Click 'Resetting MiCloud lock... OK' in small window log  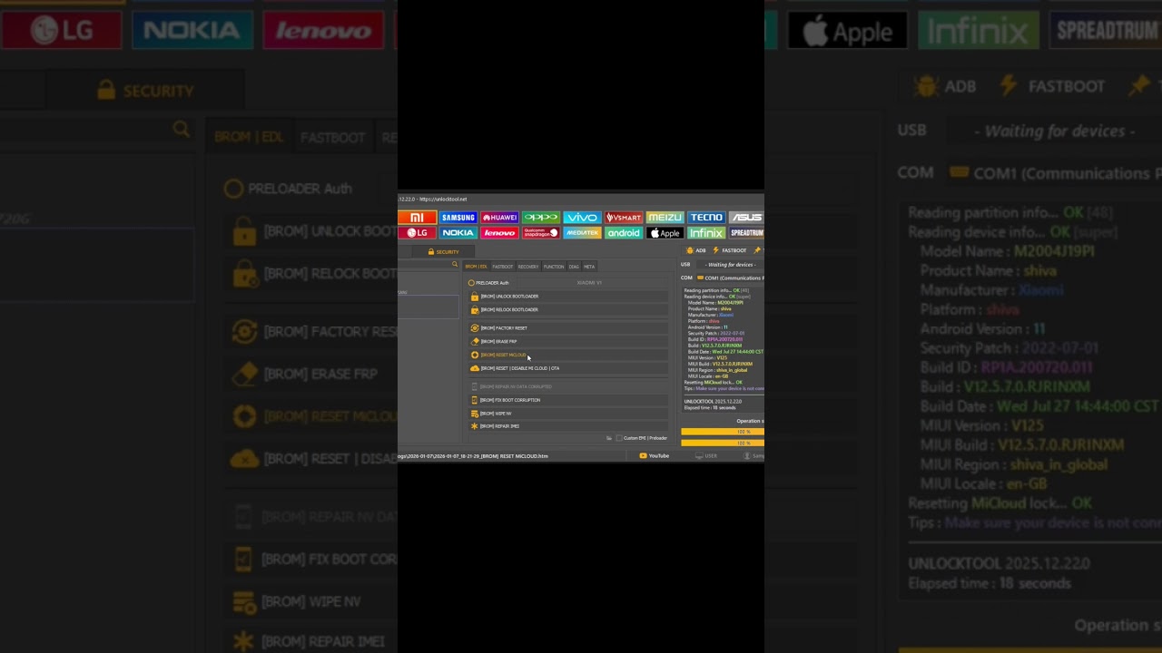714,383
